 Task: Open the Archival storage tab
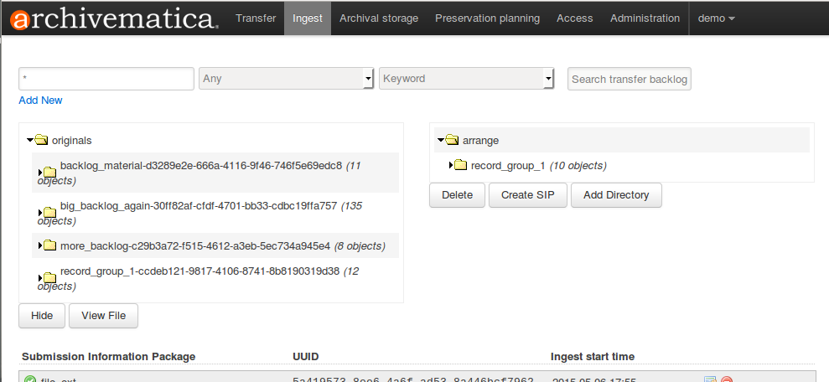coord(379,18)
